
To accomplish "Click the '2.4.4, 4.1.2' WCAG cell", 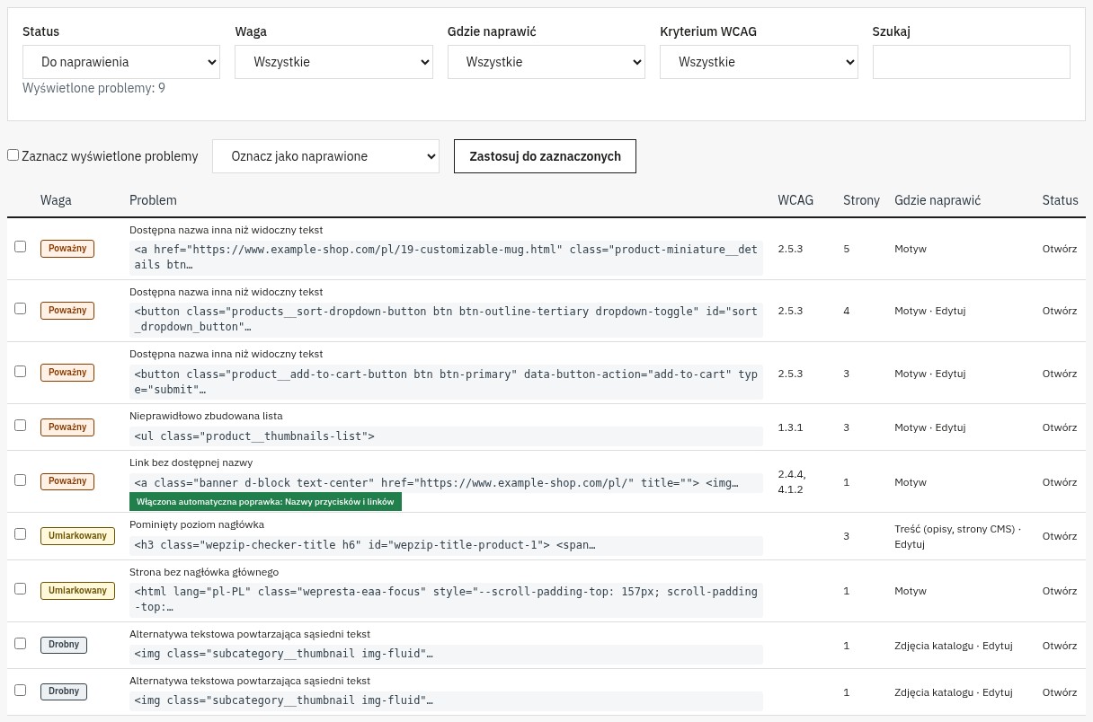I will point(793,482).
